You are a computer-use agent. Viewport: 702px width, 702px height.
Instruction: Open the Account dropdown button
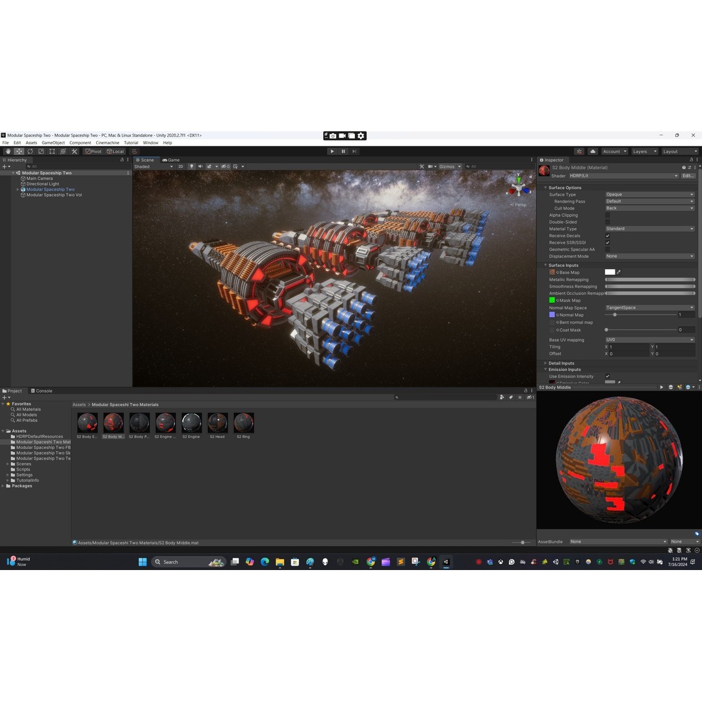pos(614,151)
